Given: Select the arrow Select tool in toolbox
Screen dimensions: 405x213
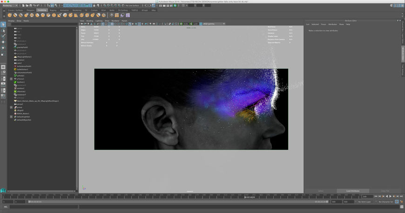Looking at the screenshot, I should point(3,25).
